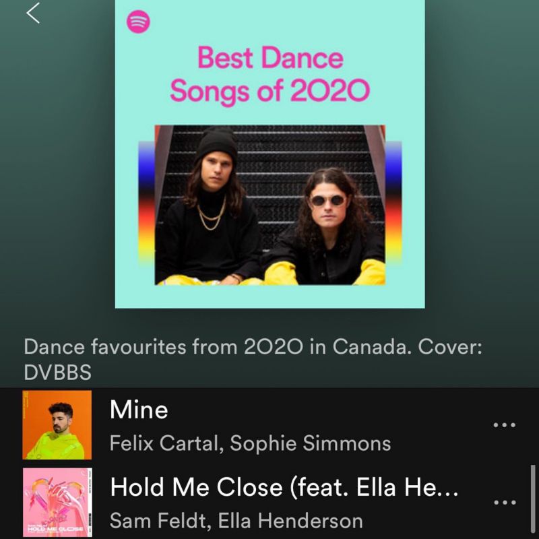
Task: Play Hold Me Close (feat. Ella He...
Action: point(284,487)
